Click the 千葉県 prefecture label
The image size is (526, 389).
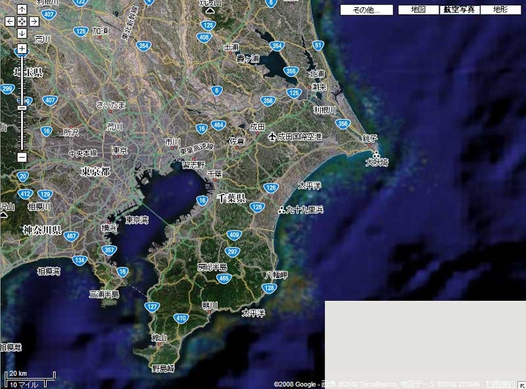pos(231,198)
